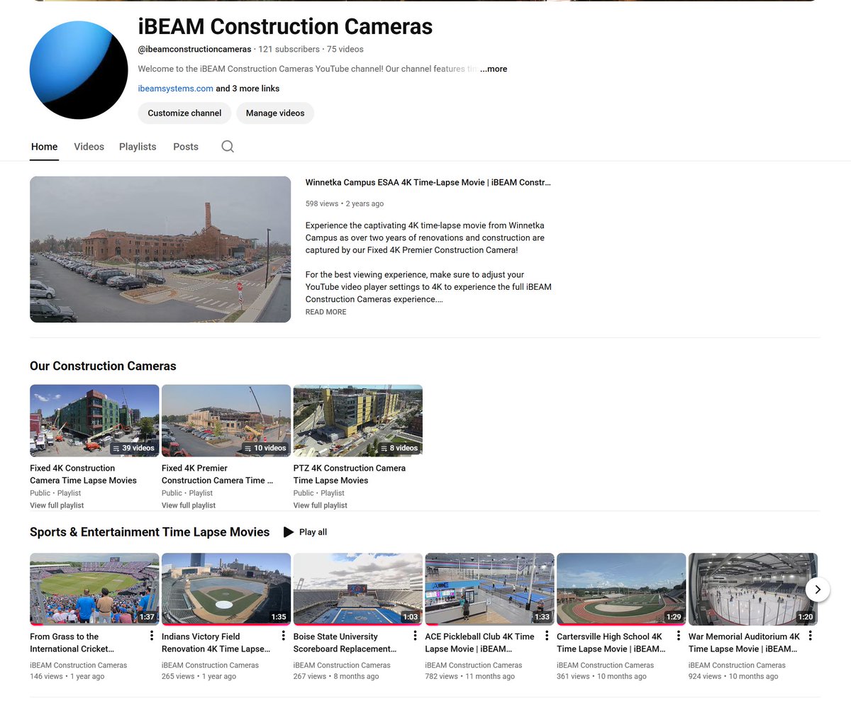Expand READ MORE on featured video description

[x=326, y=312]
